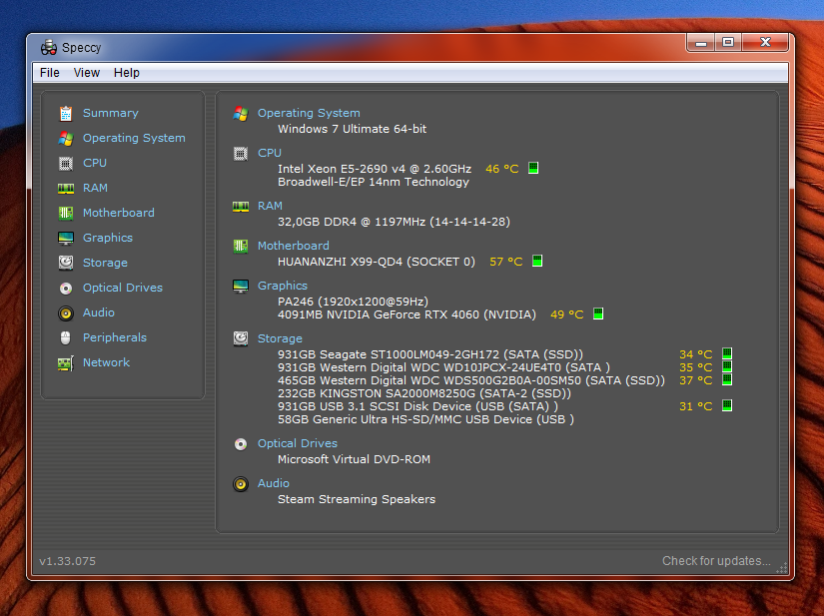Viewport: 824px width, 616px height.
Task: Click the Seagate drive temperature indicator at 34 °C
Action: pos(727,353)
